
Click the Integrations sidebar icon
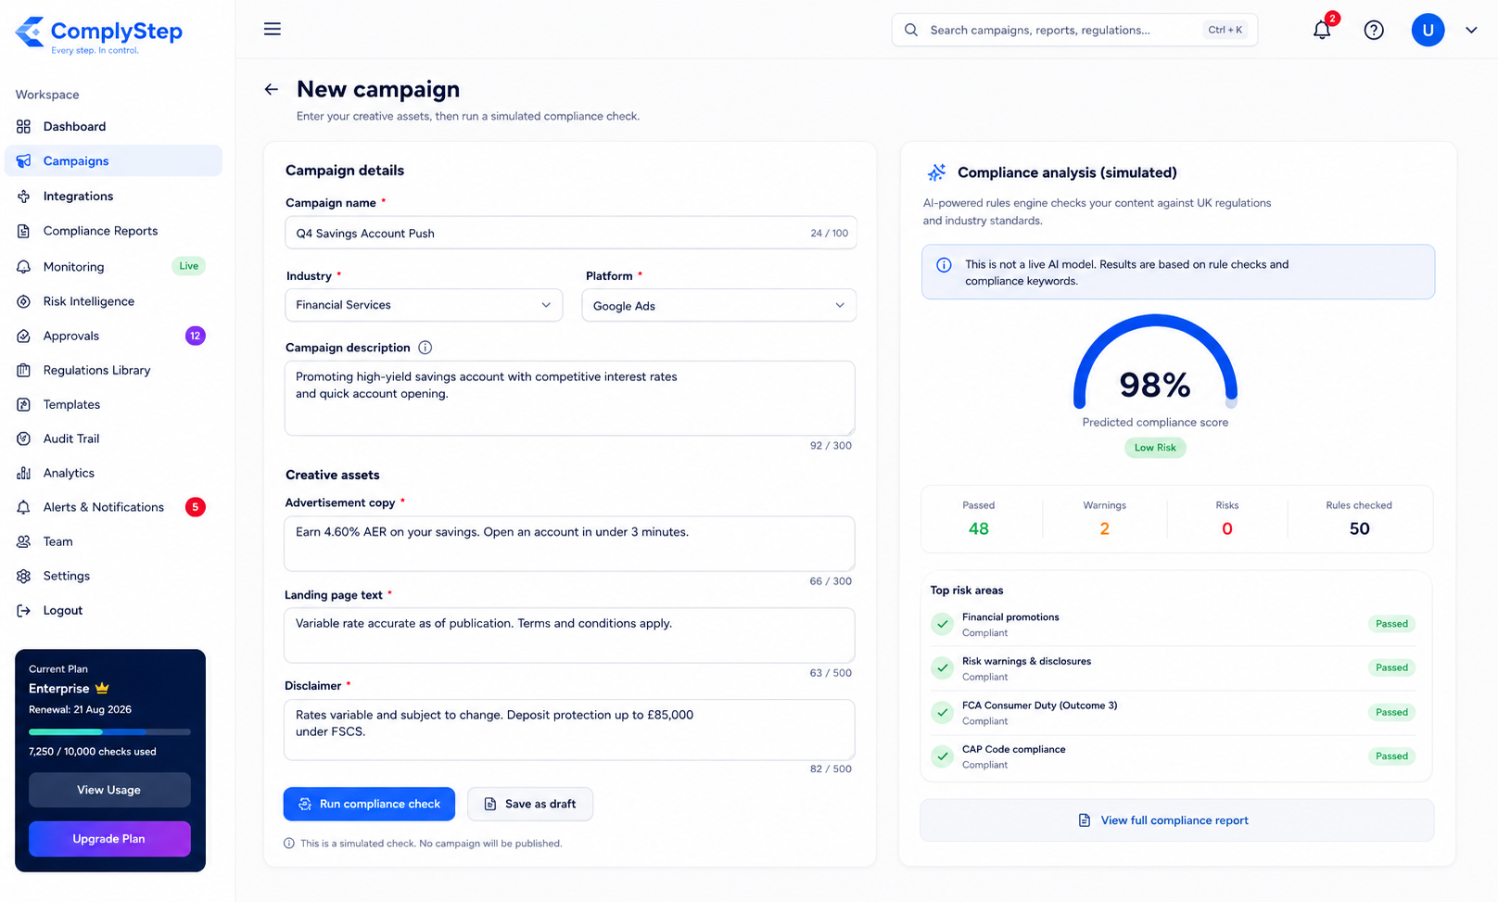point(24,197)
